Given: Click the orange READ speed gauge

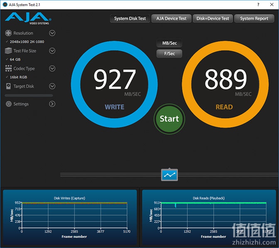Looking at the screenshot, I should (x=225, y=84).
